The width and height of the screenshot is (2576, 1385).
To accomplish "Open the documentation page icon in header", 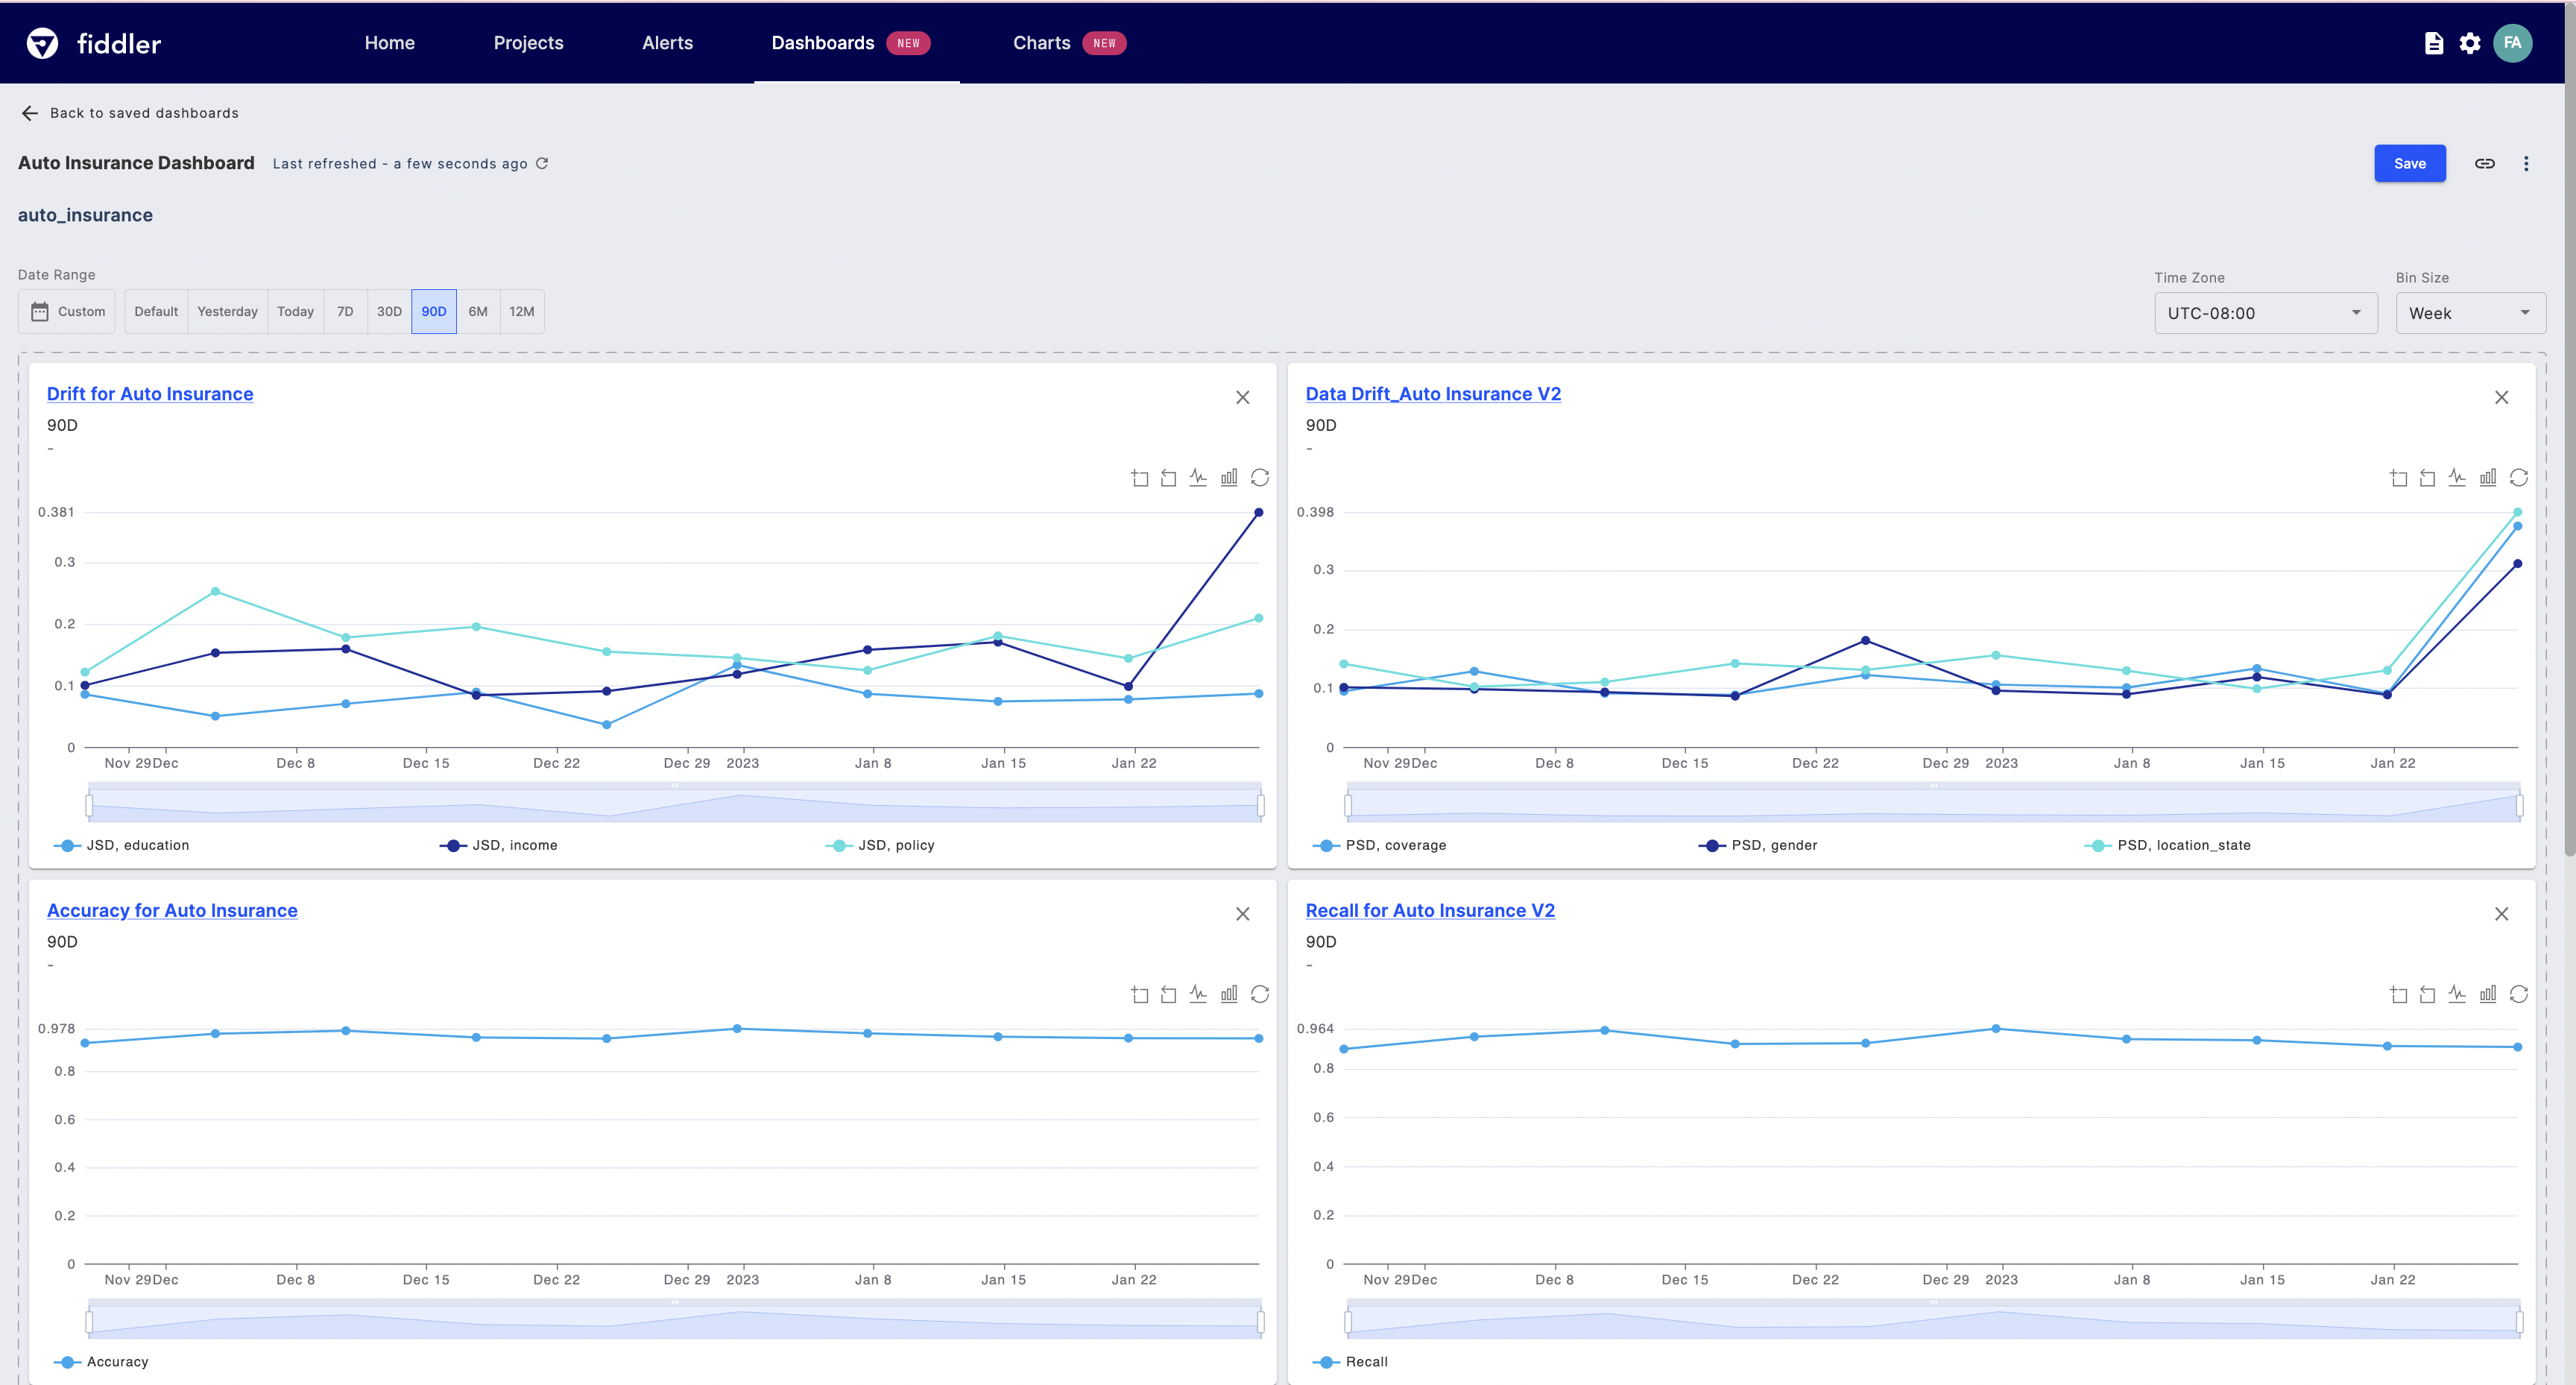I will tap(2434, 43).
